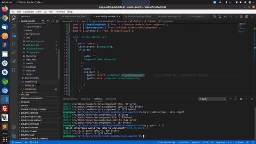Viewport: 256px width, 144px height.
Task: Open the Search view in activity bar
Action: [x=14, y=26]
